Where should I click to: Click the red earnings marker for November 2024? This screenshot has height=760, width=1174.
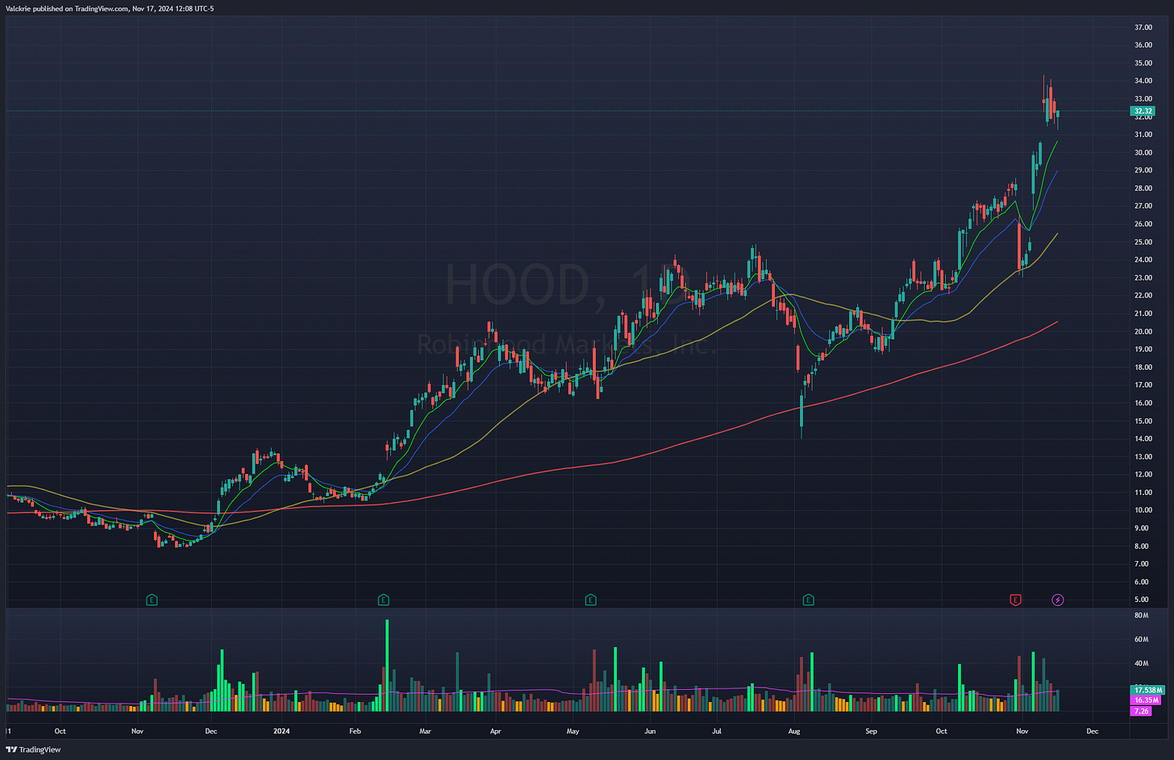(x=1015, y=600)
